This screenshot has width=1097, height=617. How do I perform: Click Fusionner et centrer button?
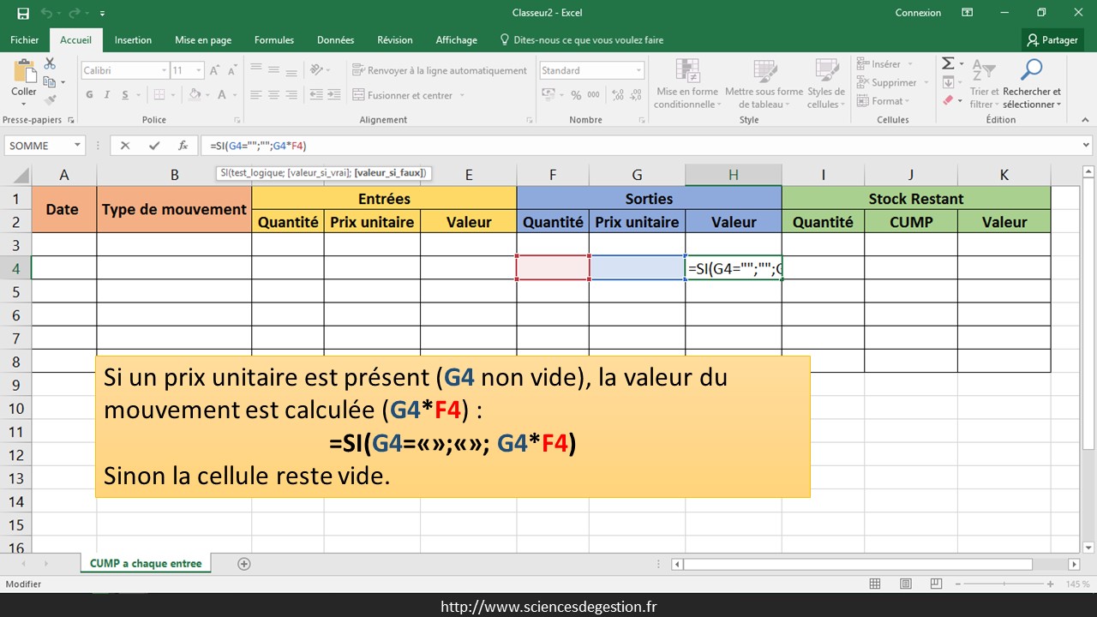408,95
